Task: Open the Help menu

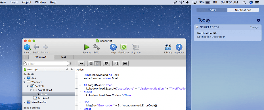Action: (x=53, y=2)
